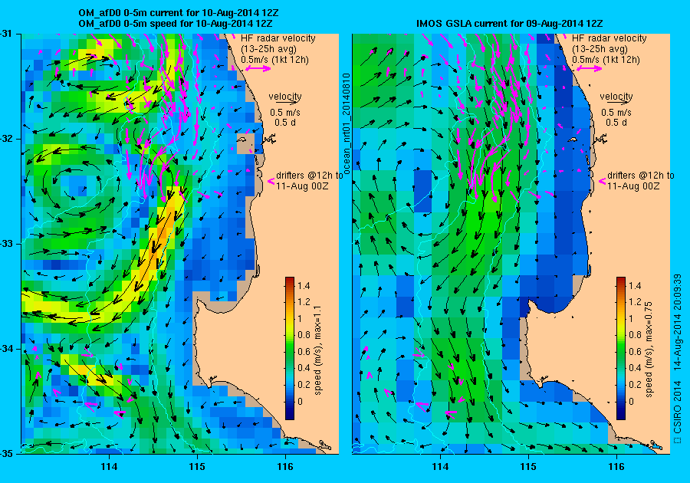
Task: Click the vertical 'ocean_nrt01_20140810' label
Action: [347, 124]
